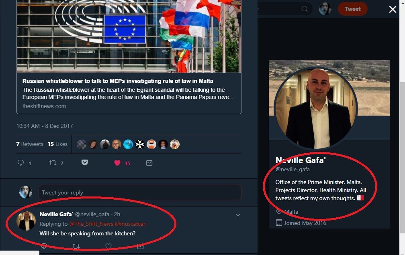The height and width of the screenshot is (255, 405).
Task: Click the search magnifier icon in the header
Action: pos(305,9)
